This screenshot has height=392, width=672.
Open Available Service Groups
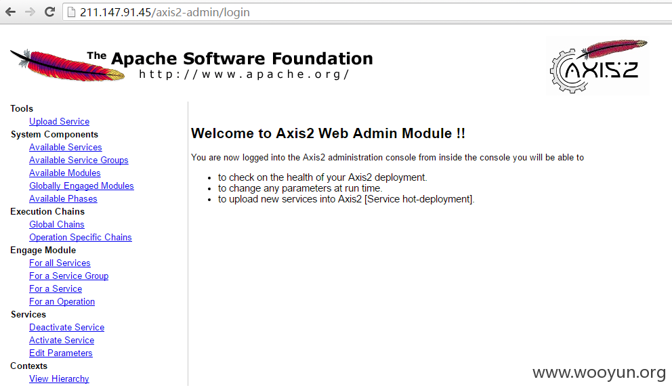pos(79,160)
